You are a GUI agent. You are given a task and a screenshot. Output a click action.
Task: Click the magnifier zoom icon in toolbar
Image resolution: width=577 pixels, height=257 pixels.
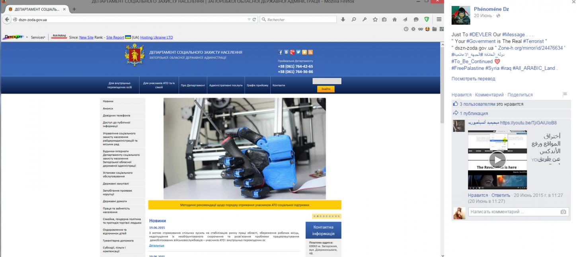coord(354,20)
